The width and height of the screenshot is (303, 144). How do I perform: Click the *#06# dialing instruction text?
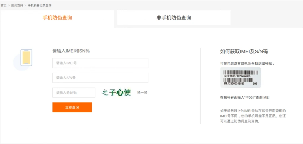(244, 97)
